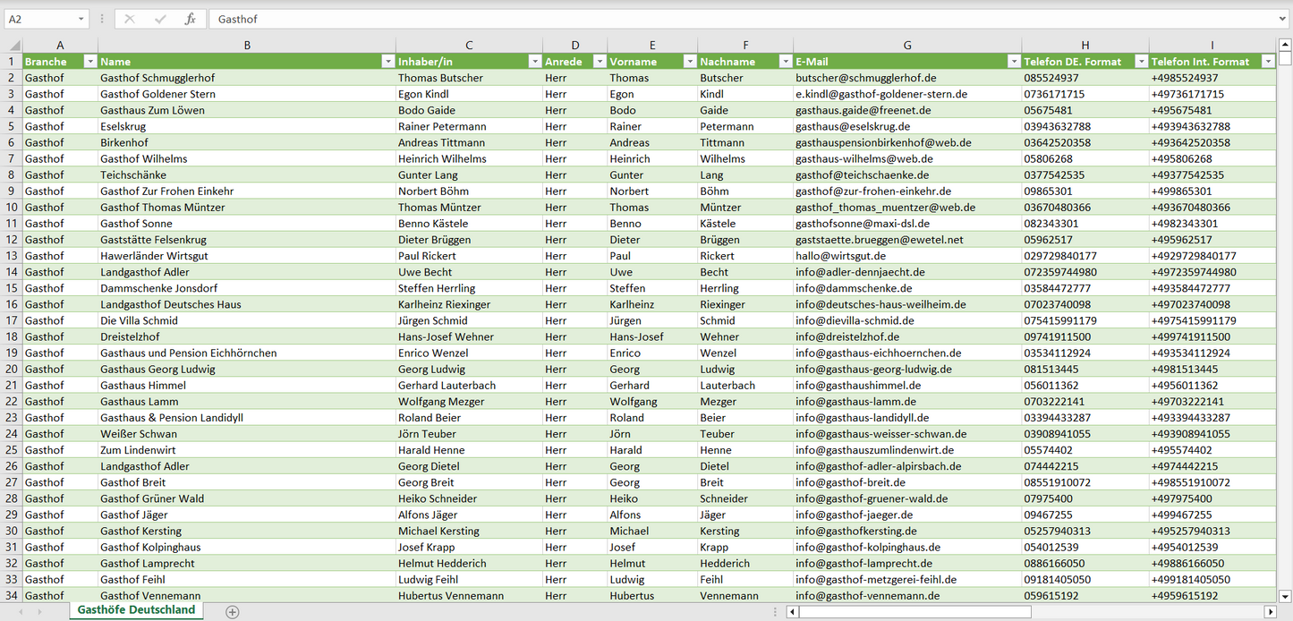The height and width of the screenshot is (621, 1293).
Task: Click the Enter checkmark in formula bar
Action: [160, 19]
